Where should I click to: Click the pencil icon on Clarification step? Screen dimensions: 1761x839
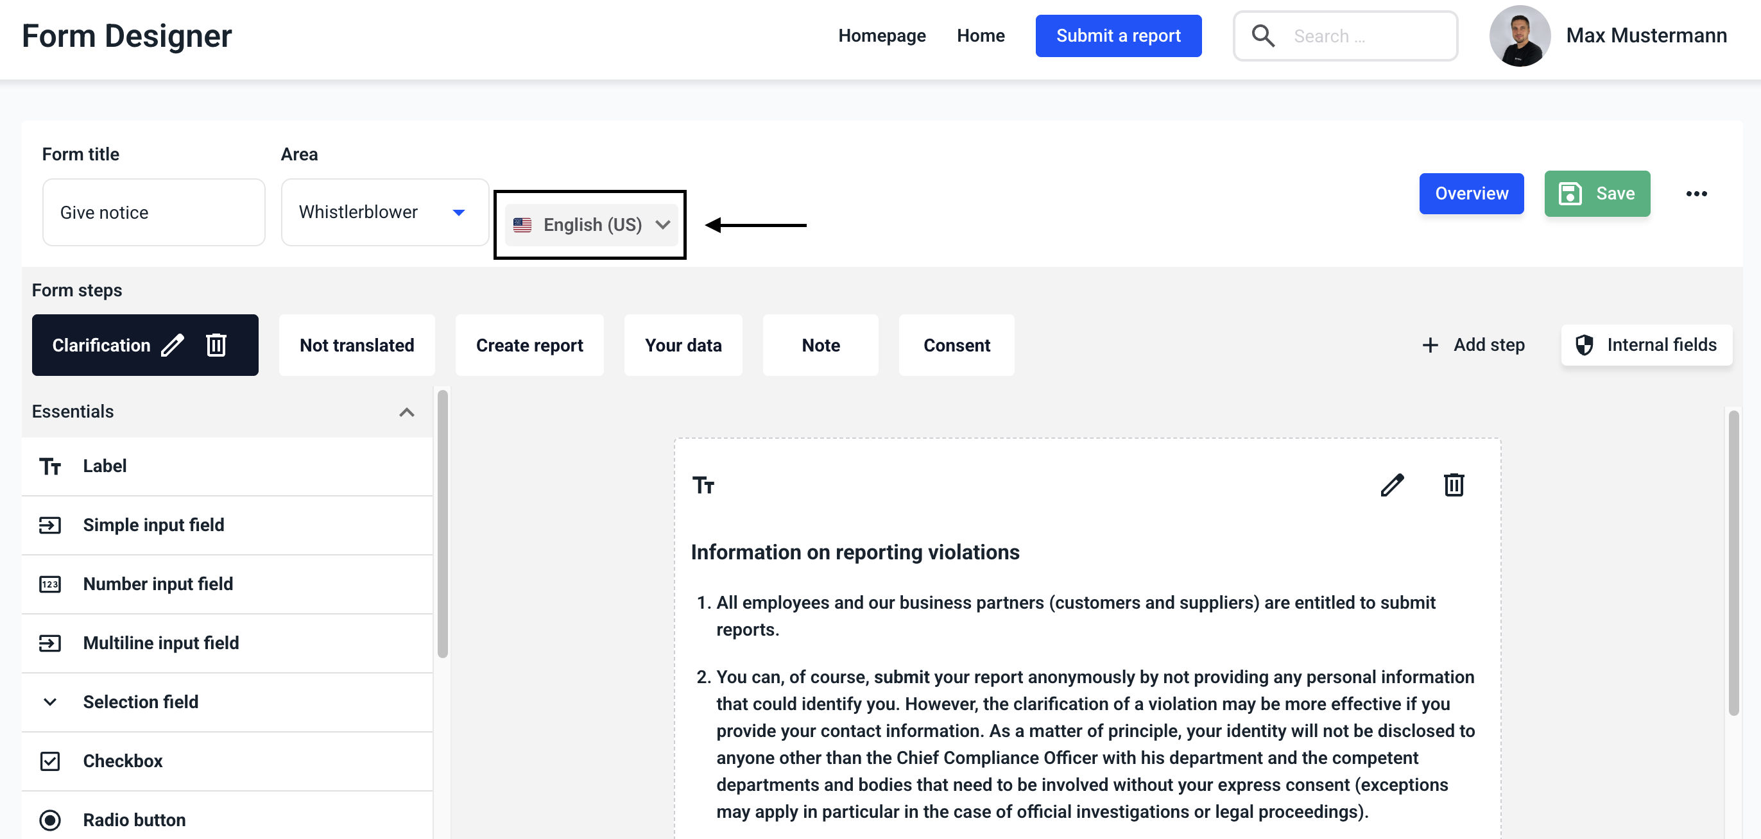(172, 345)
